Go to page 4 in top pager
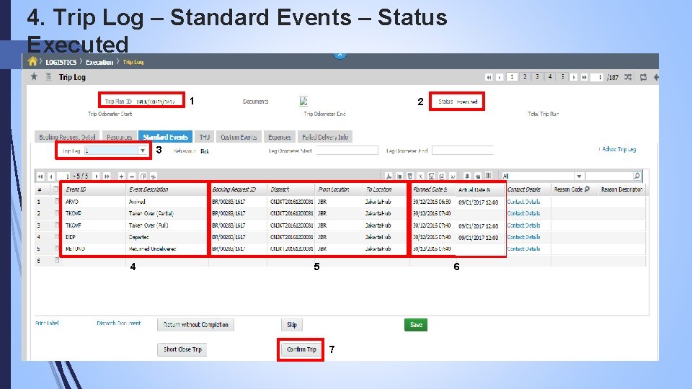 point(550,77)
